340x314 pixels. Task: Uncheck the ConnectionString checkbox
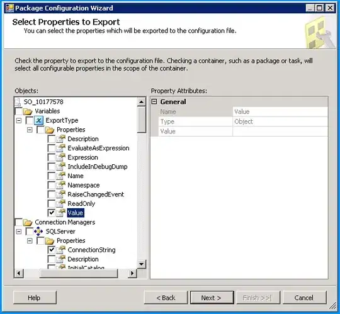52,250
